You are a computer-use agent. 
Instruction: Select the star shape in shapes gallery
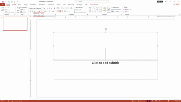[x=100, y=11]
